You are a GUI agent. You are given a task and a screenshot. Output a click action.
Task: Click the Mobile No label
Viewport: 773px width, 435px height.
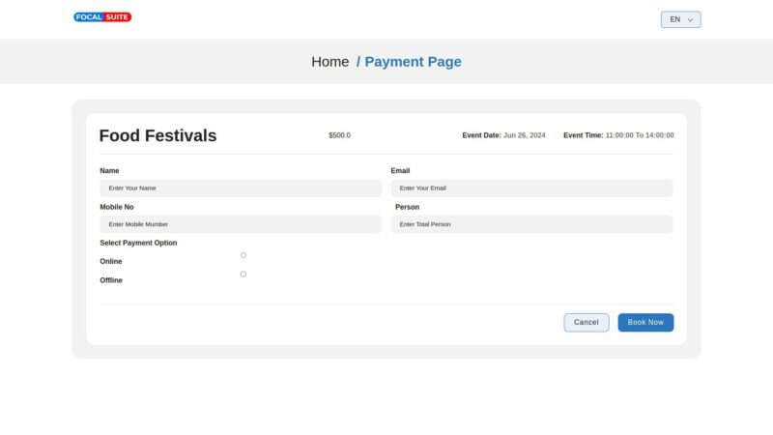tap(117, 207)
